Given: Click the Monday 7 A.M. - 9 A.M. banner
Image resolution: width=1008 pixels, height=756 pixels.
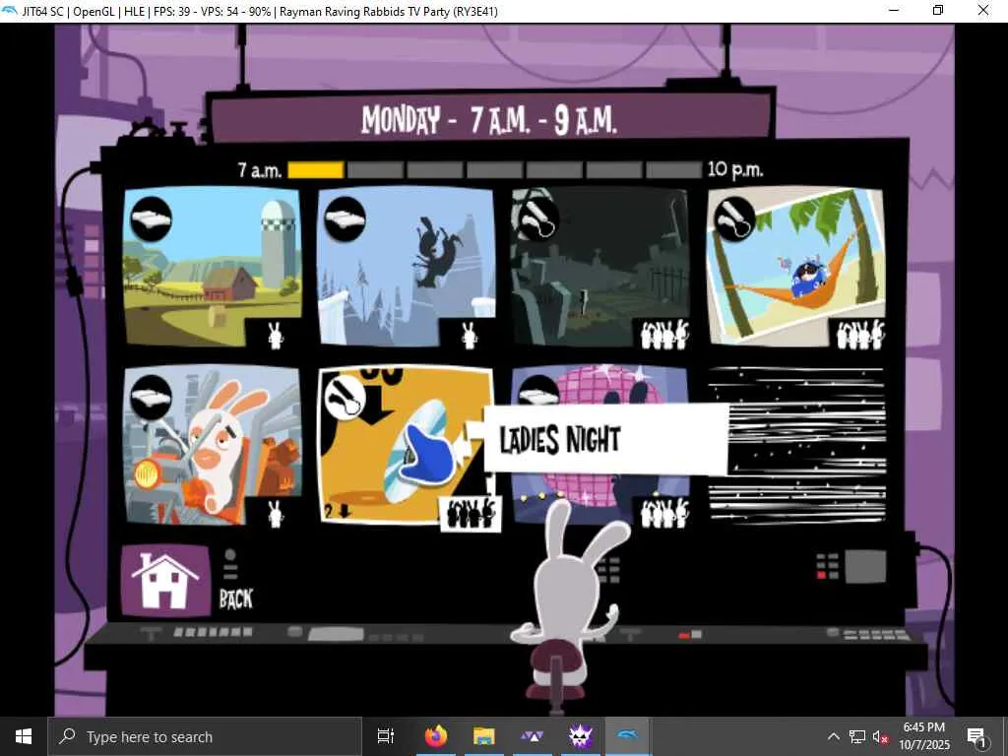Looking at the screenshot, I should point(490,118).
